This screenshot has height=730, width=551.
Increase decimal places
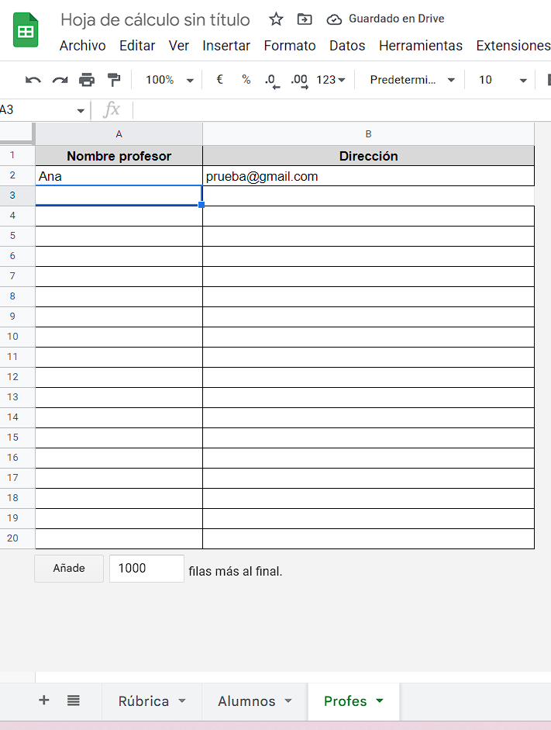(x=299, y=81)
